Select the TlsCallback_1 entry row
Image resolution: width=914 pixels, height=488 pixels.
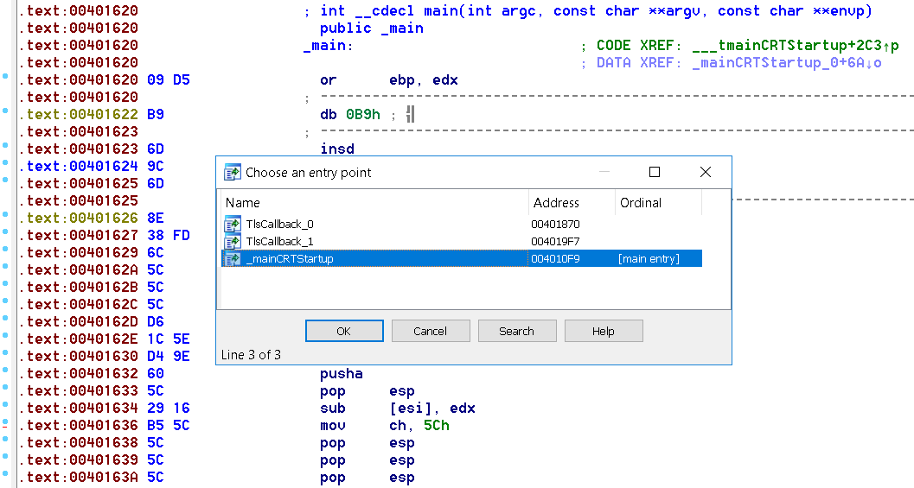point(462,241)
